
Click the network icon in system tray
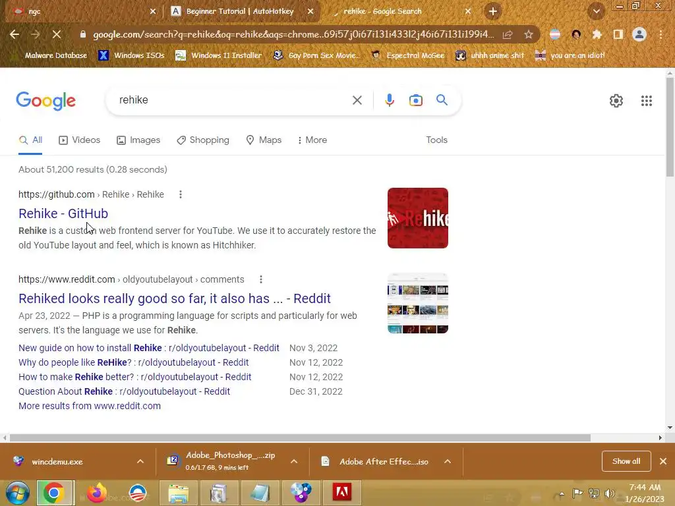[594, 493]
